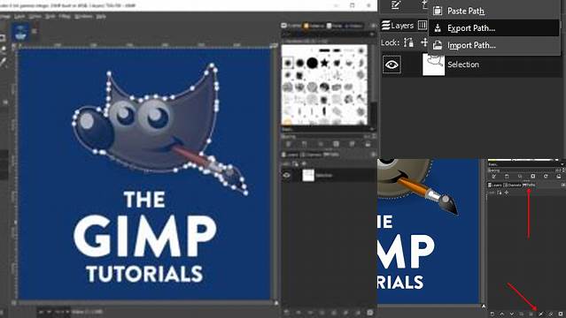Click stroke path icon in lower-right panel

(550, 314)
